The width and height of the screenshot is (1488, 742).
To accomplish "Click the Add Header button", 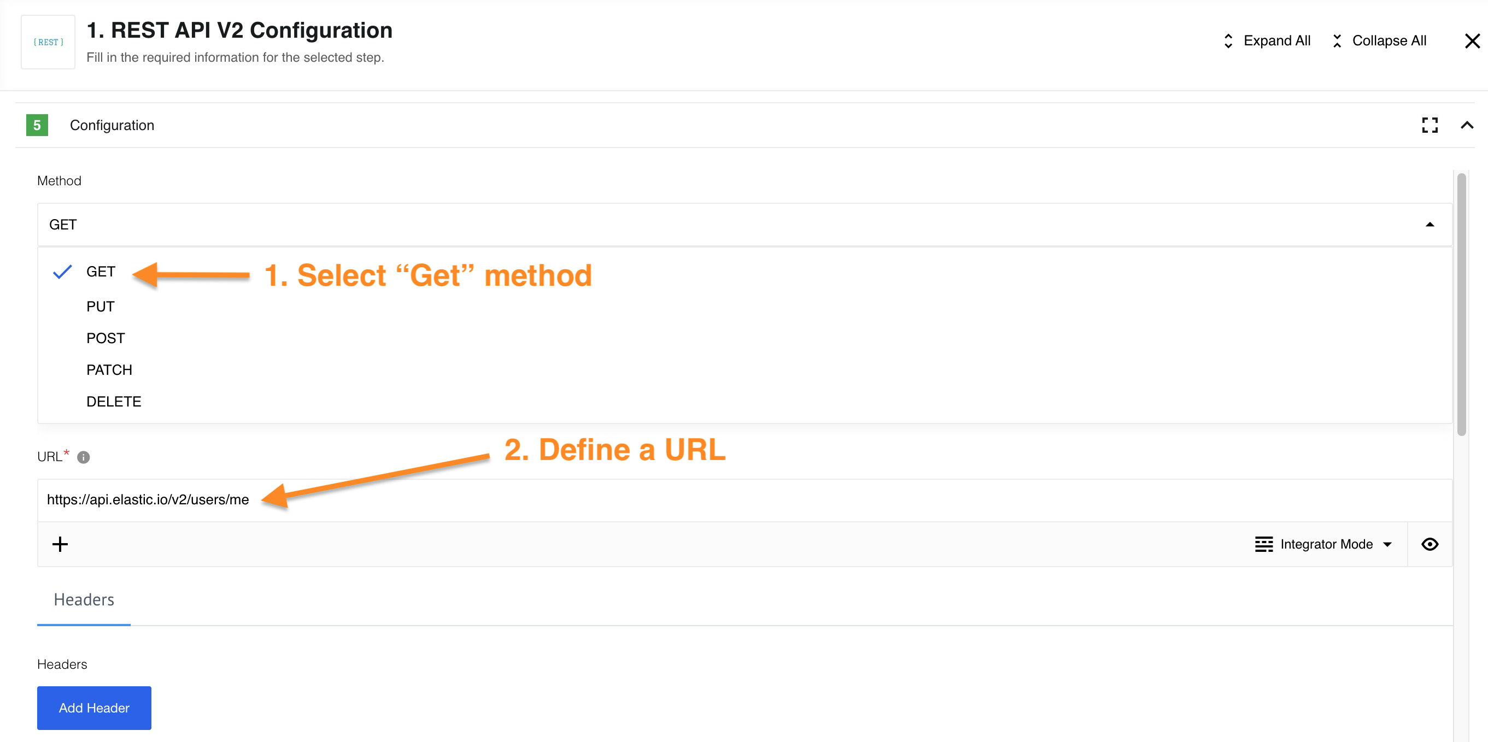I will coord(94,707).
